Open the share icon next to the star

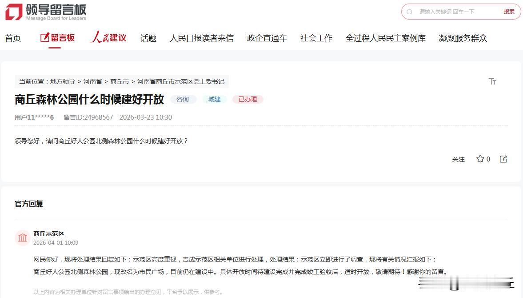pyautogui.click(x=503, y=159)
